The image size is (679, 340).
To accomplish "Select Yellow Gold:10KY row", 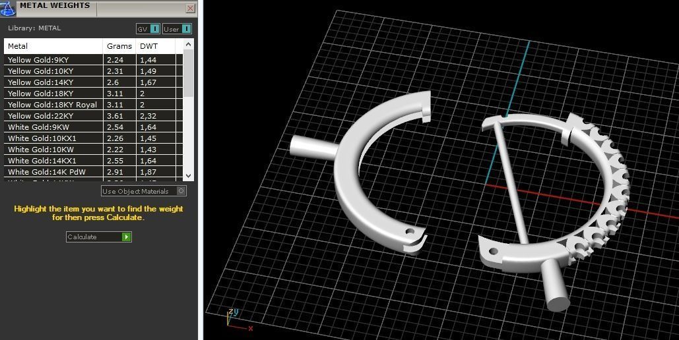I will [93, 71].
